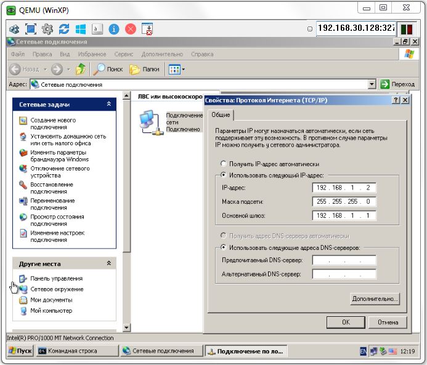The height and width of the screenshot is (365, 427).
Task: Click the toolbar pin/close icon with red X
Action: coord(147,29)
